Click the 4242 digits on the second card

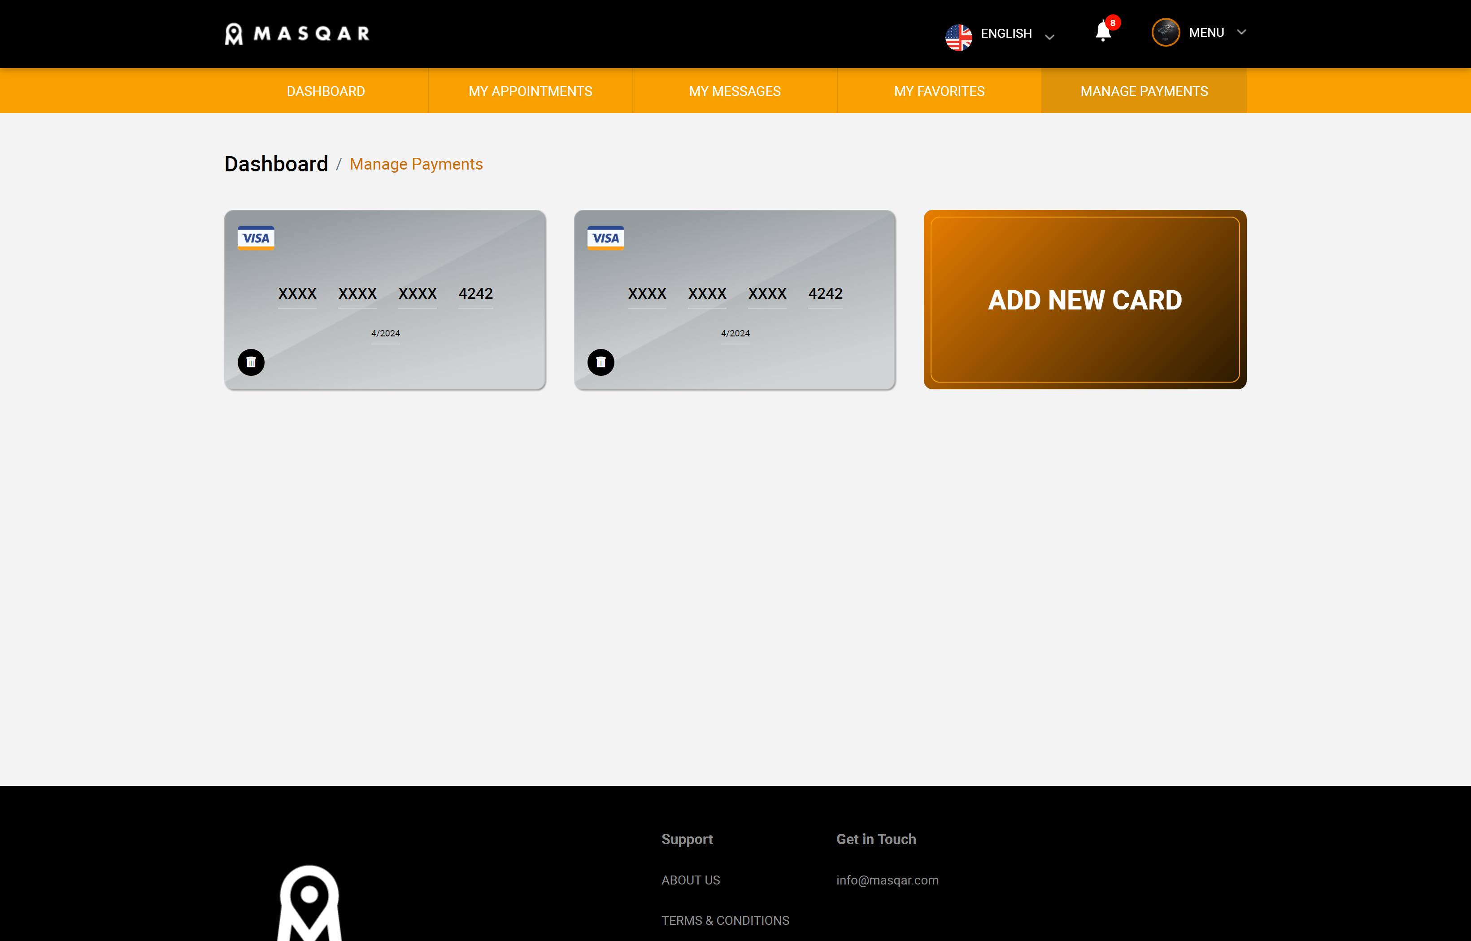tap(825, 293)
